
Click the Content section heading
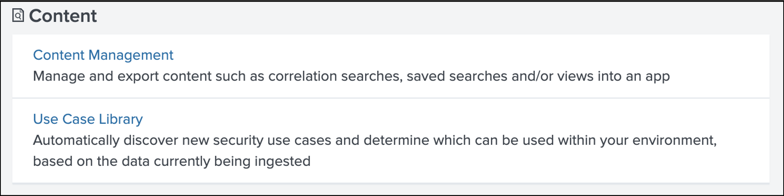[63, 16]
